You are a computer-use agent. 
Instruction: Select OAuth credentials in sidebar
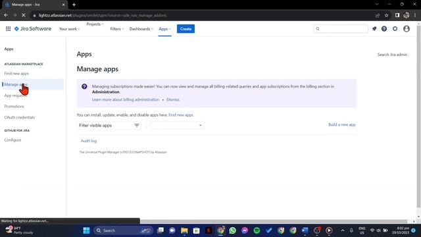(19, 118)
